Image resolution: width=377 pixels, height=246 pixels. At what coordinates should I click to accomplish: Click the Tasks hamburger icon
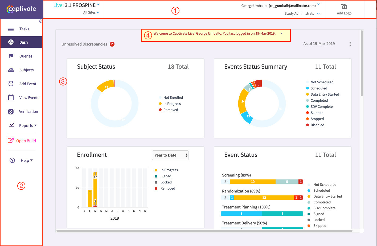(x=11, y=29)
